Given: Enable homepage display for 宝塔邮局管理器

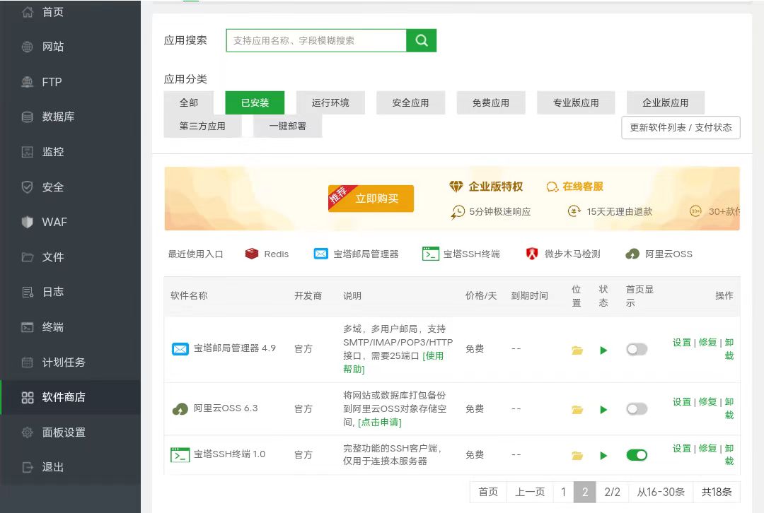Looking at the screenshot, I should (637, 350).
